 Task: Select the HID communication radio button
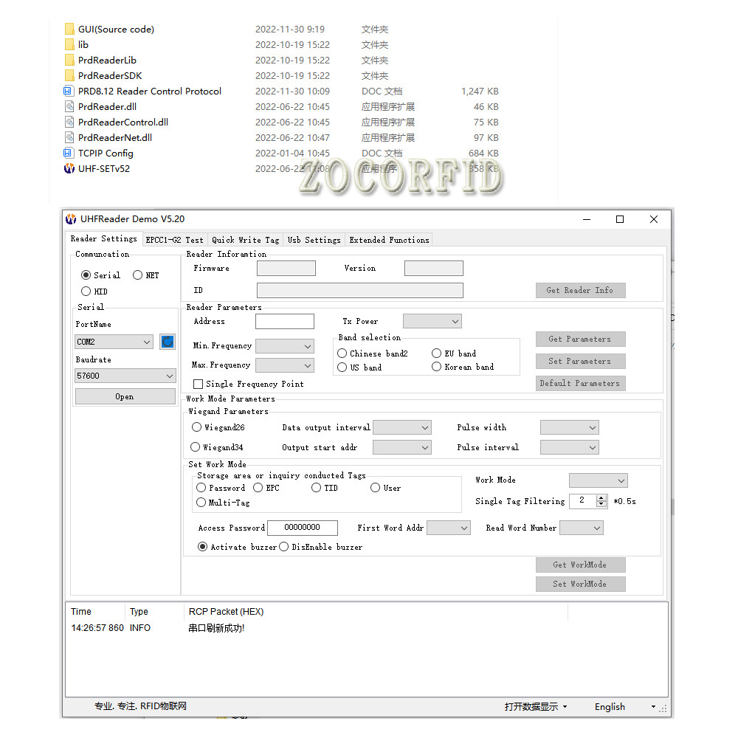click(x=86, y=292)
